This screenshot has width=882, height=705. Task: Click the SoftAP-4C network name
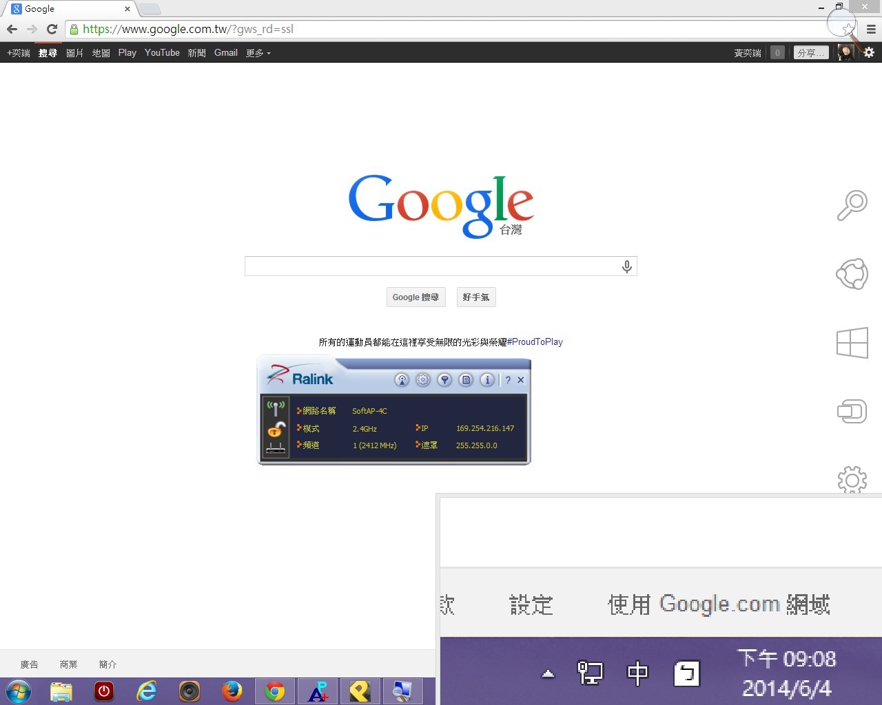(369, 411)
